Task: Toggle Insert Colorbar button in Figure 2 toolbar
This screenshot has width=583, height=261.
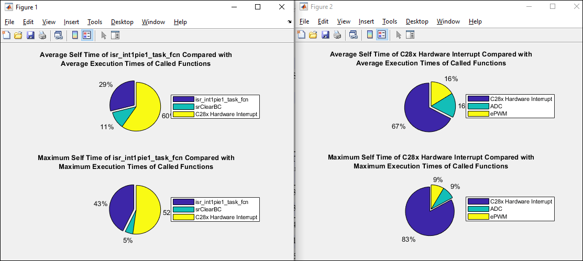Action: [x=370, y=35]
